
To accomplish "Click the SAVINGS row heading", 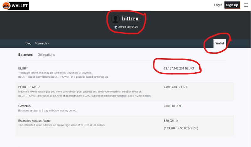I will tap(25, 106).
